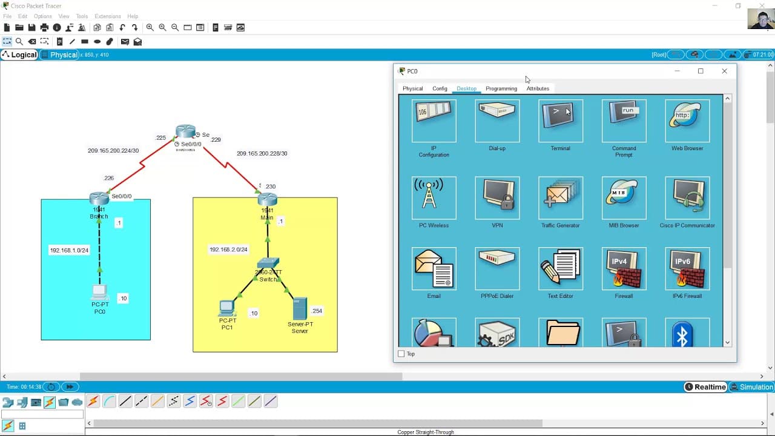
Task: Open the IPv6 Firewall app
Action: [687, 269]
